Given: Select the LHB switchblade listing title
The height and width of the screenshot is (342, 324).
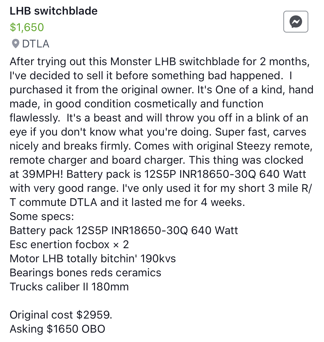Looking at the screenshot, I should pyautogui.click(x=53, y=11).
